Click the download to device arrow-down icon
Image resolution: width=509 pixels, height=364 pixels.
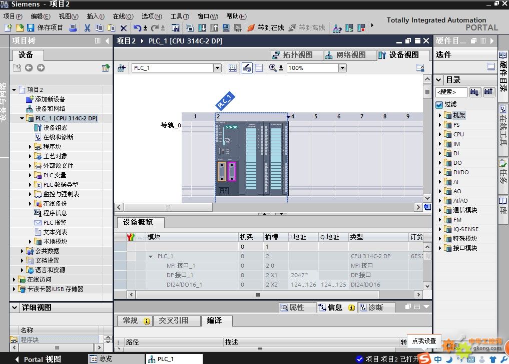pyautogui.click(x=202, y=28)
